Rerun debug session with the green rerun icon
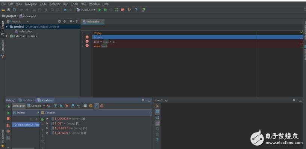The image size is (306, 149). coord(8,106)
